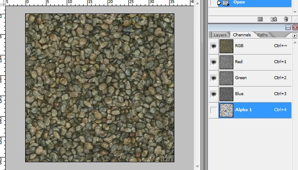Click the Ctrl+~ shortcut label

tap(281, 46)
